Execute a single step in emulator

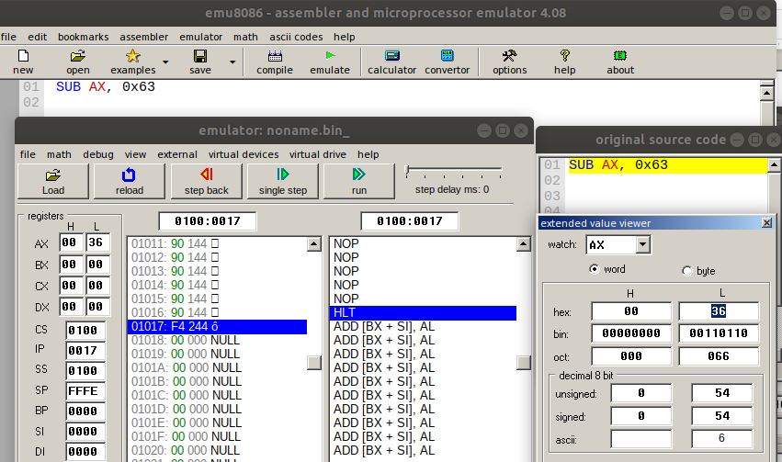pos(283,181)
